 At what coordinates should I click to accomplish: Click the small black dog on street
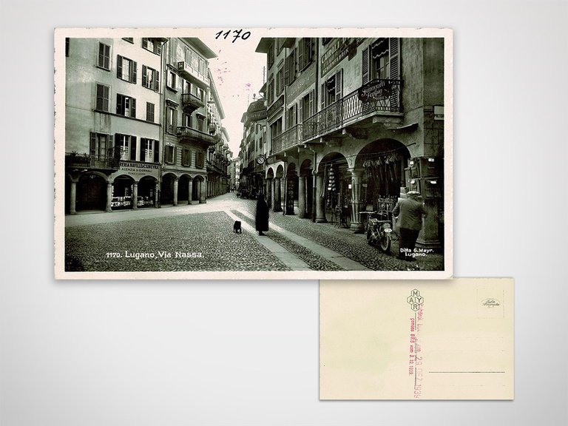[x=237, y=227]
